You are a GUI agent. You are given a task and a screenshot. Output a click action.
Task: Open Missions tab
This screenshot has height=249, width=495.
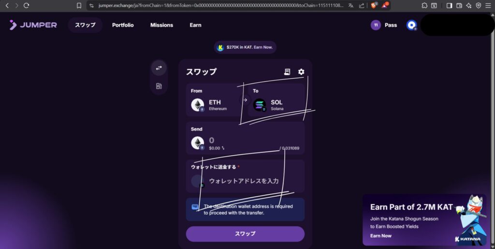tap(161, 25)
